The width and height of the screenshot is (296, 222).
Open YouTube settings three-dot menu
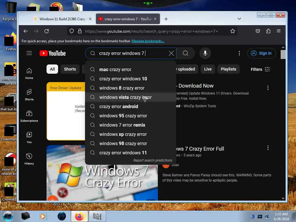tap(239, 53)
